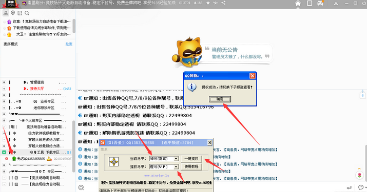This screenshot has height=192, width=367.
Task: Select the user list tab icon in the left panel
Action: tap(6, 13)
